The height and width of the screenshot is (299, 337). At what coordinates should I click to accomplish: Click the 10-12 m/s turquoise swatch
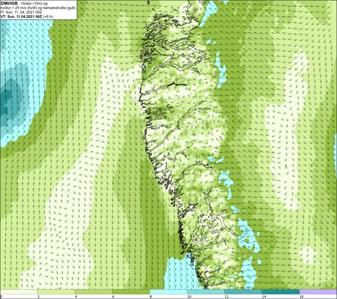point(206,292)
